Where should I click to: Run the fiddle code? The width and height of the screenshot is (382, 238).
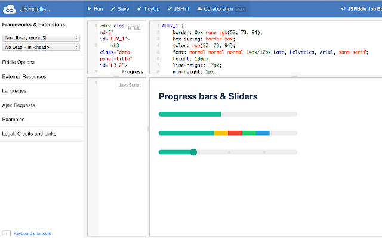pos(95,9)
